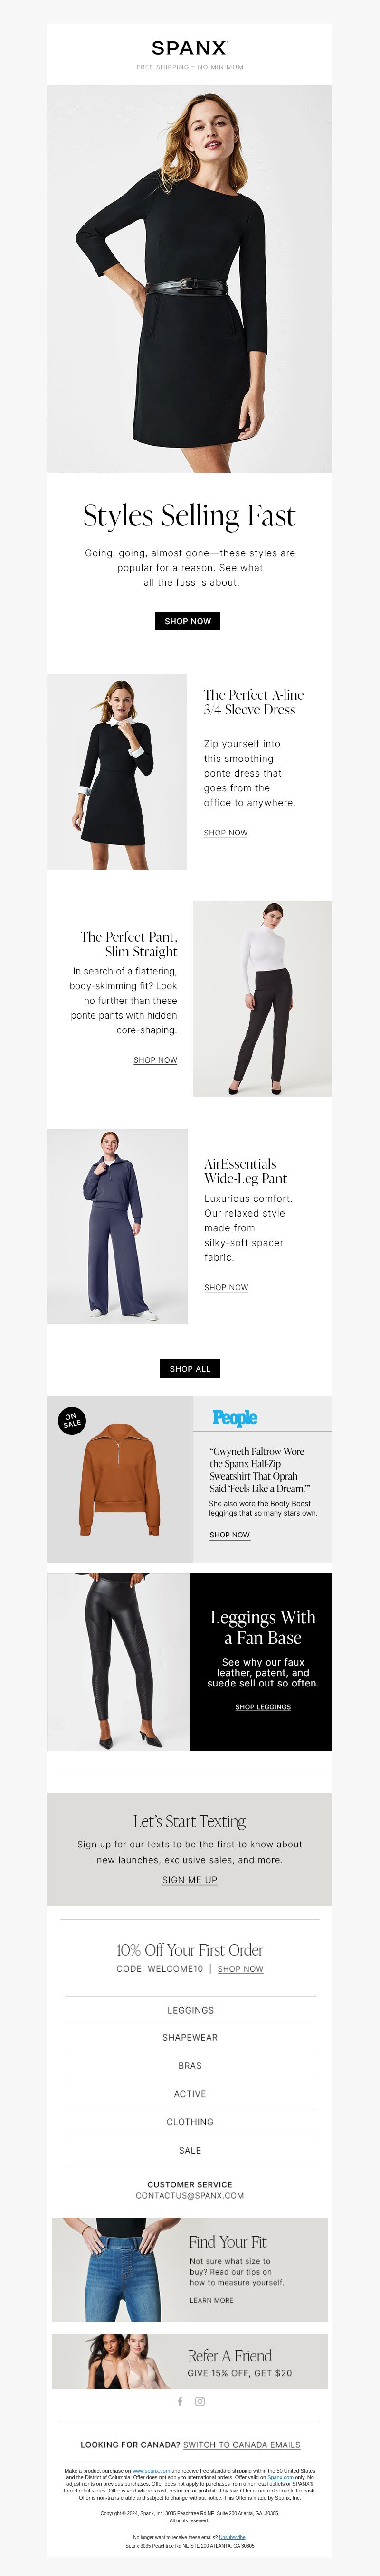
Task: Click Sign Me Up for texts
Action: pyautogui.click(x=190, y=1880)
